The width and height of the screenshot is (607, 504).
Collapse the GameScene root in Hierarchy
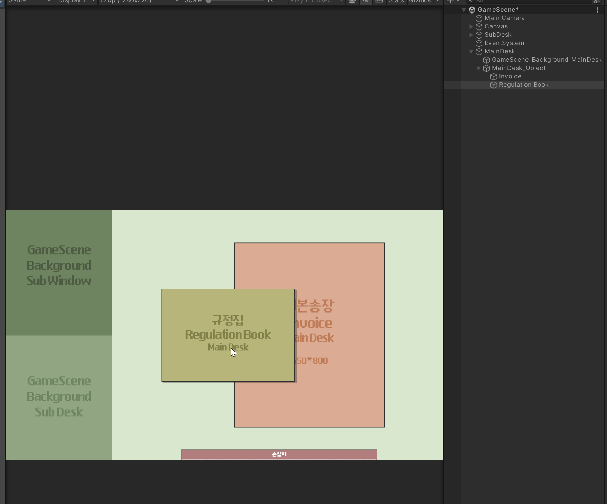point(464,10)
